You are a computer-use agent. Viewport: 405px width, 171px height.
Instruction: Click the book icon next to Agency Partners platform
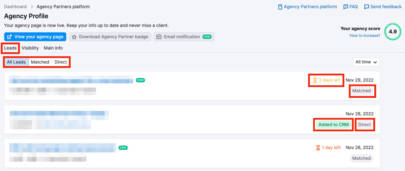[280, 7]
